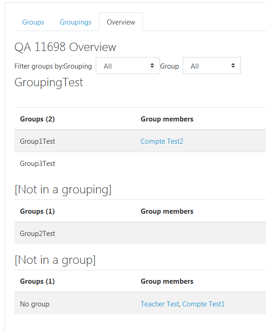Image resolution: width=266 pixels, height=331 pixels.
Task: Open the Grouping filter dropdown
Action: pyautogui.click(x=128, y=66)
